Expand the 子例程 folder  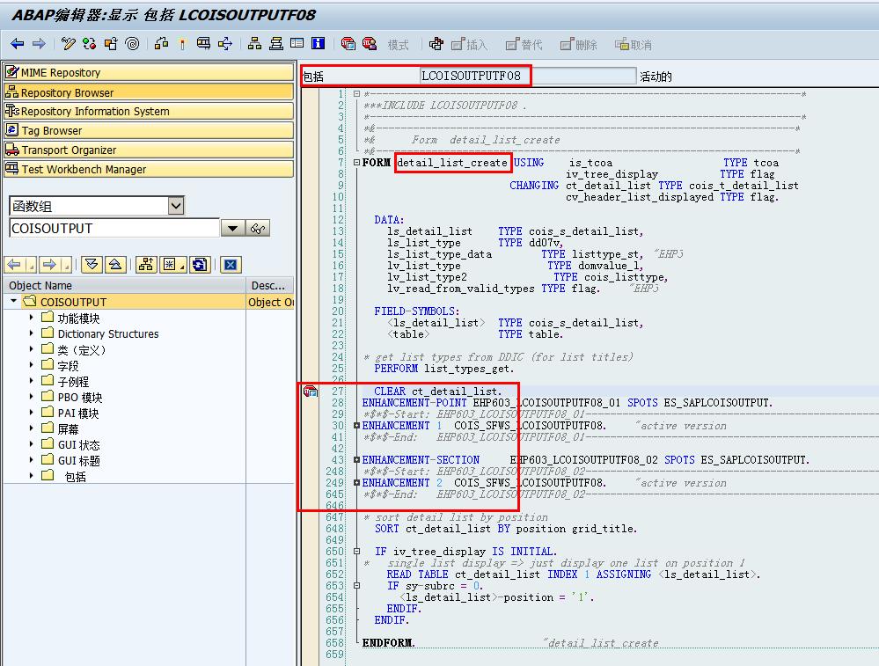coord(32,381)
